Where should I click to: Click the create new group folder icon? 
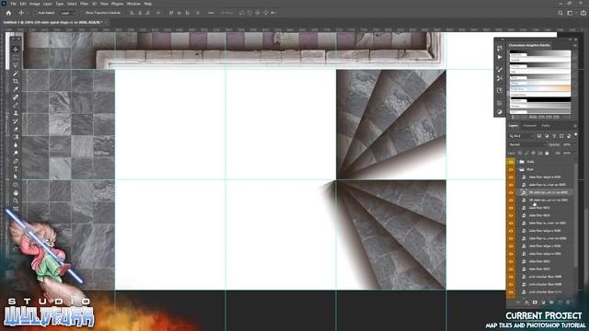click(551, 302)
